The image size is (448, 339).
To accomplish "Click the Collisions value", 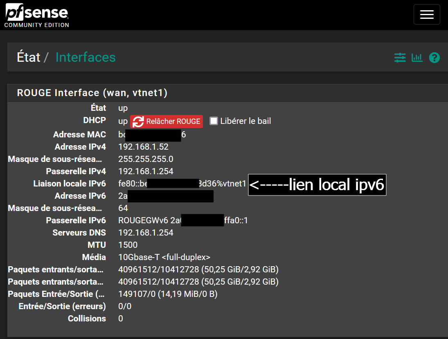I will (x=120, y=318).
